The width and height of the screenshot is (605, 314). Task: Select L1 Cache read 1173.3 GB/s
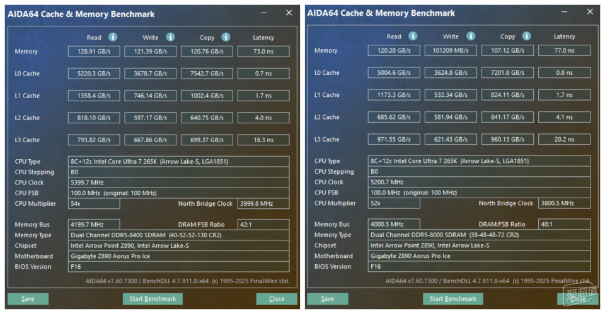click(394, 95)
